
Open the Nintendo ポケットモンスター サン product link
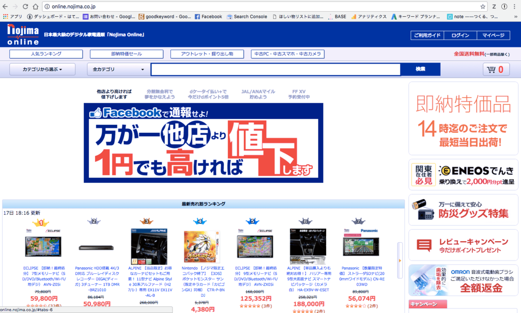pos(202,281)
